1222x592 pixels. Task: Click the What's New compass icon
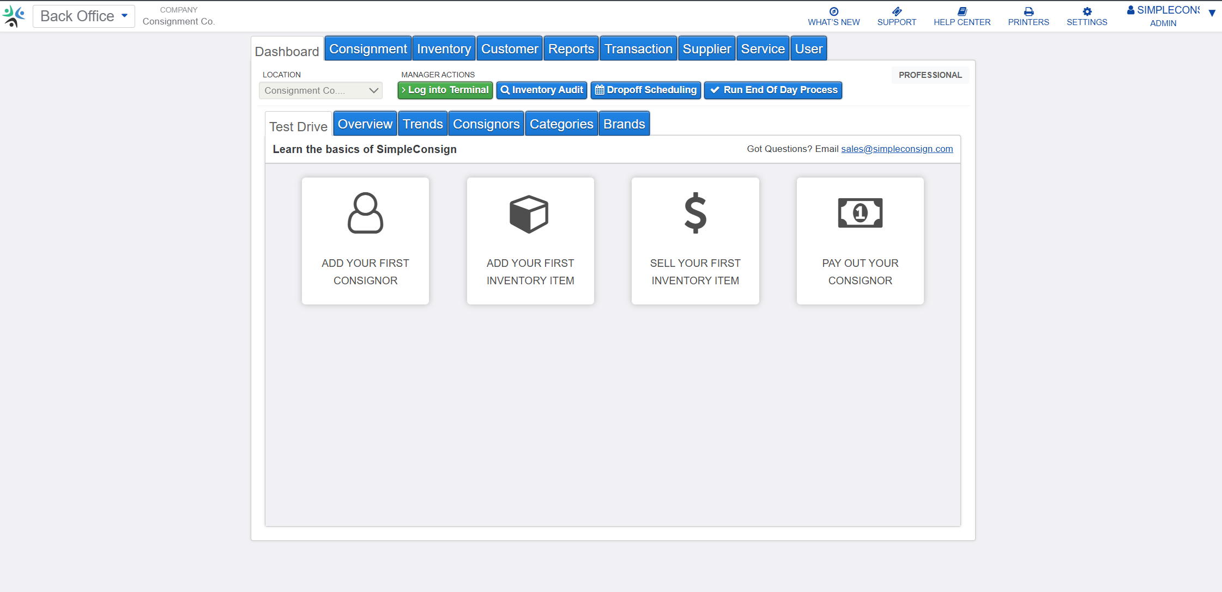tap(833, 11)
